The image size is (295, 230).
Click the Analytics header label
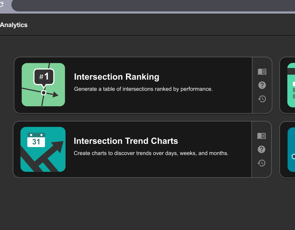pos(14,25)
